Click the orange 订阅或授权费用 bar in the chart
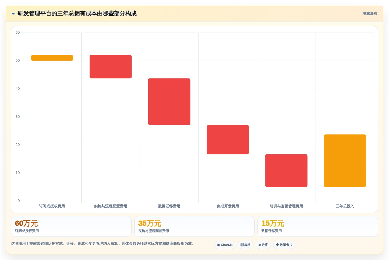 coord(52,58)
